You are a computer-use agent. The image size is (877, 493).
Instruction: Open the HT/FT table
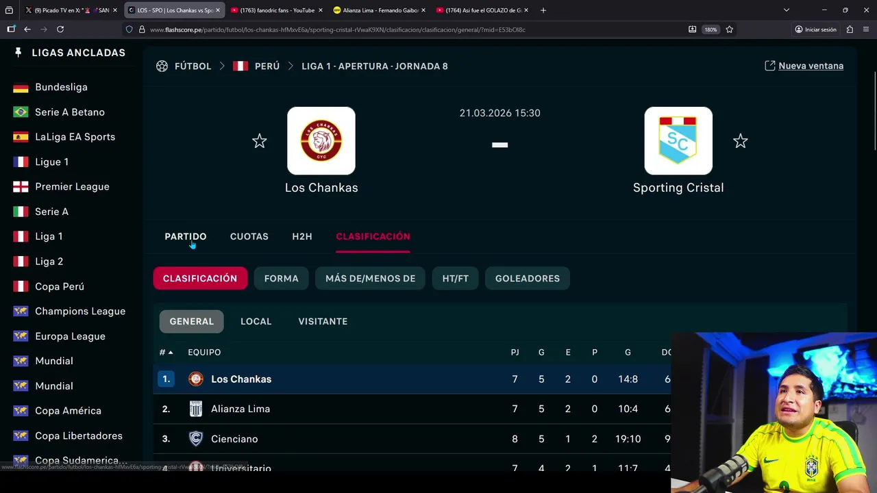pos(456,279)
